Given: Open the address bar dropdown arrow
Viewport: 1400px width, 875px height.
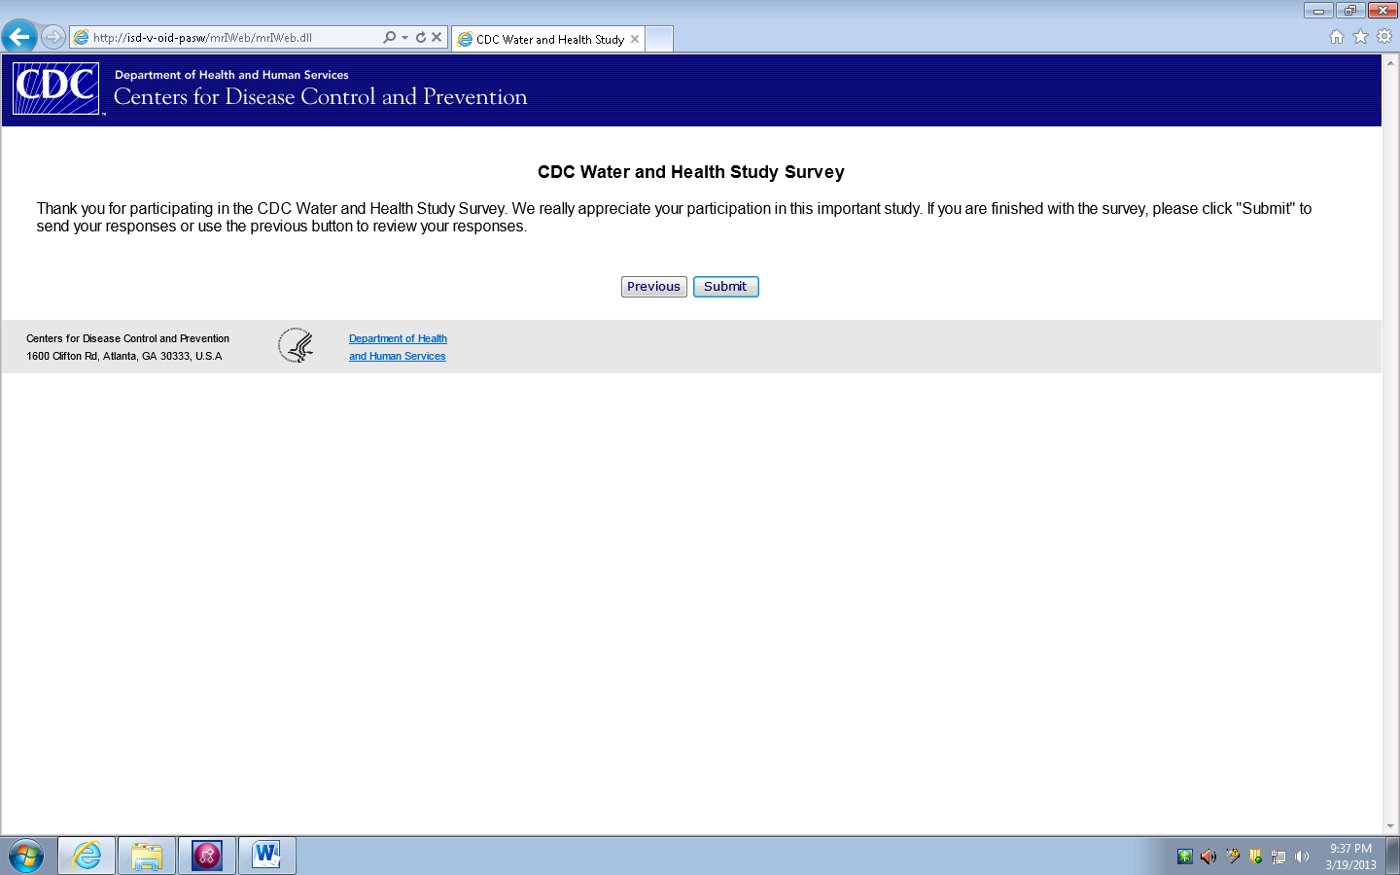Looking at the screenshot, I should (404, 38).
